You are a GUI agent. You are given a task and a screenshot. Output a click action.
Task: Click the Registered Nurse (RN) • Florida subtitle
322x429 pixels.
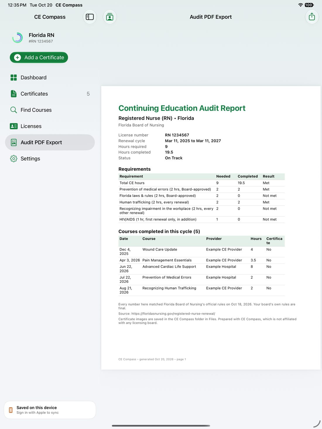(156, 118)
